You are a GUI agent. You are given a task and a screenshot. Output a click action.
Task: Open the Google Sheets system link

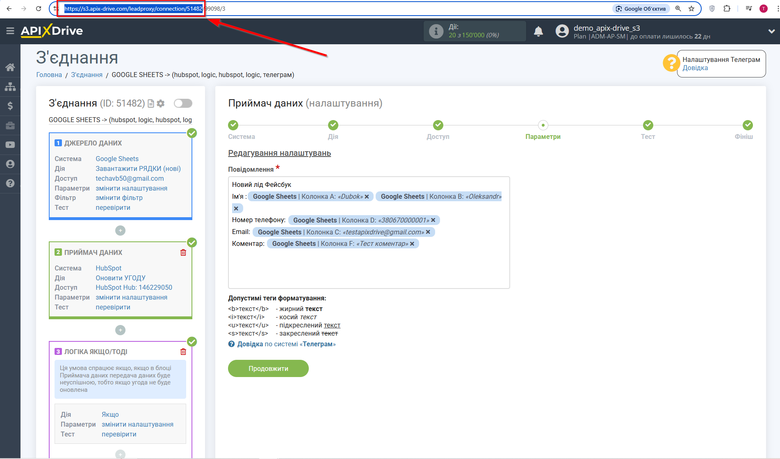pos(117,159)
